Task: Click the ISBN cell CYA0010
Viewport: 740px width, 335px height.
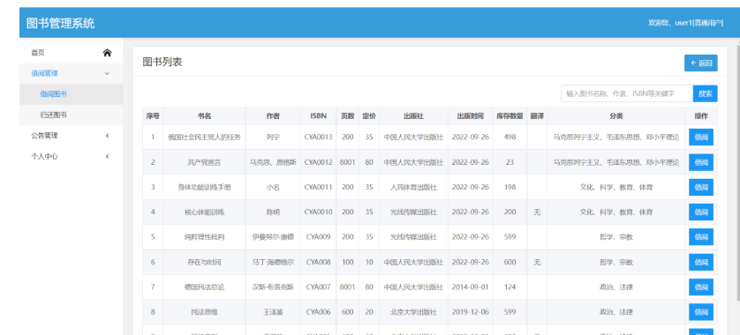Action: (318, 212)
